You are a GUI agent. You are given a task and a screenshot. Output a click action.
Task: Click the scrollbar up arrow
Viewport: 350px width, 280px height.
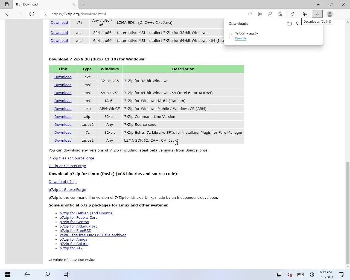click(x=348, y=21)
